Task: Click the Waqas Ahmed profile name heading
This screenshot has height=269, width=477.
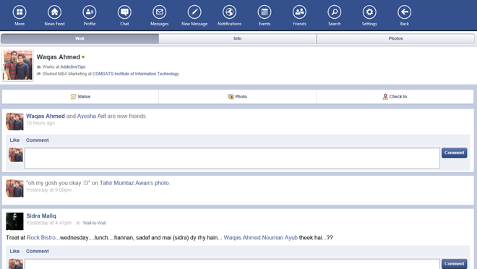Action: coord(59,57)
